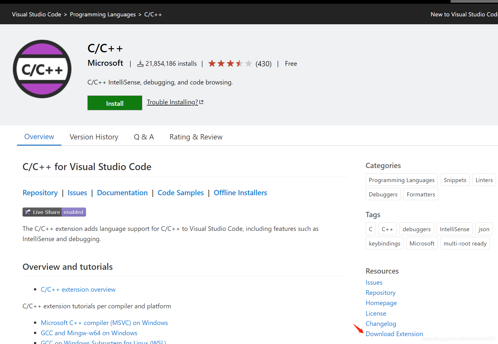498x344 pixels.
Task: Click the star rating icons
Action: tap(230, 63)
